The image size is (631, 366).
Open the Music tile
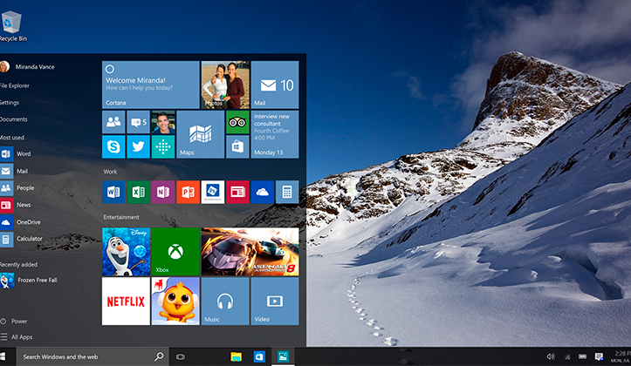point(224,302)
